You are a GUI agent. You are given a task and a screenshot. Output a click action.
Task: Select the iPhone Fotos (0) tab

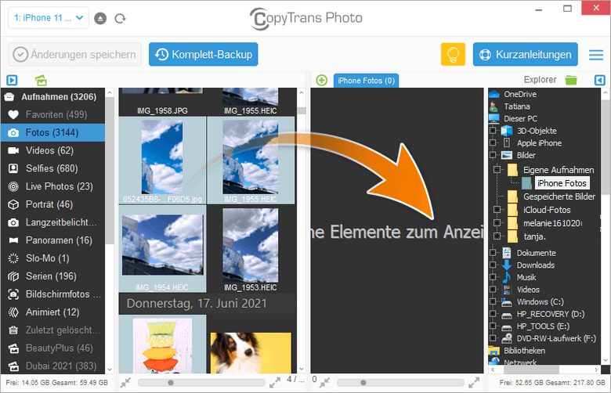[366, 81]
